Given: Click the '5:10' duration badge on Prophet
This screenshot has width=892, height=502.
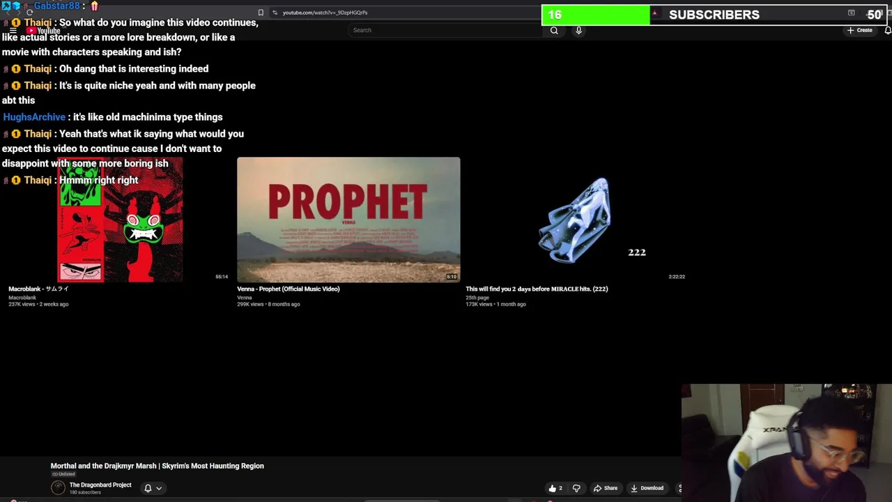Looking at the screenshot, I should point(452,277).
